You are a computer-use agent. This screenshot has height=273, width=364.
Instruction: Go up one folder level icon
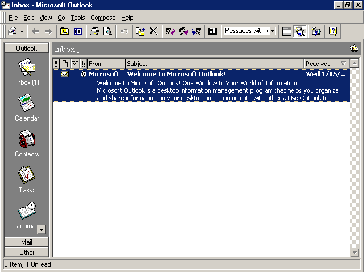pyautogui.click(x=64, y=31)
